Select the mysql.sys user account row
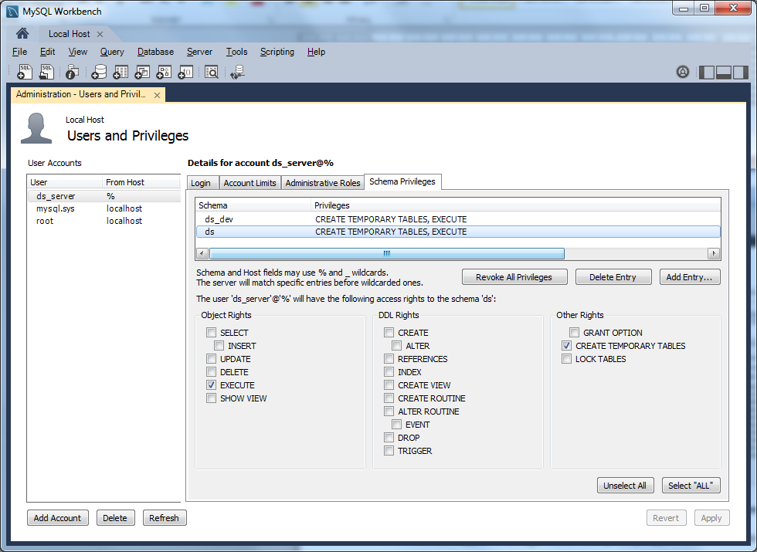Image resolution: width=757 pixels, height=552 pixels. pos(104,208)
